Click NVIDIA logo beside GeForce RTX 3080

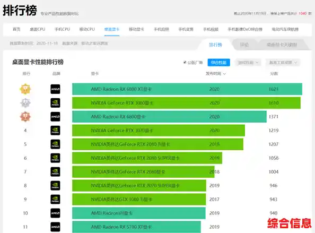point(55,103)
